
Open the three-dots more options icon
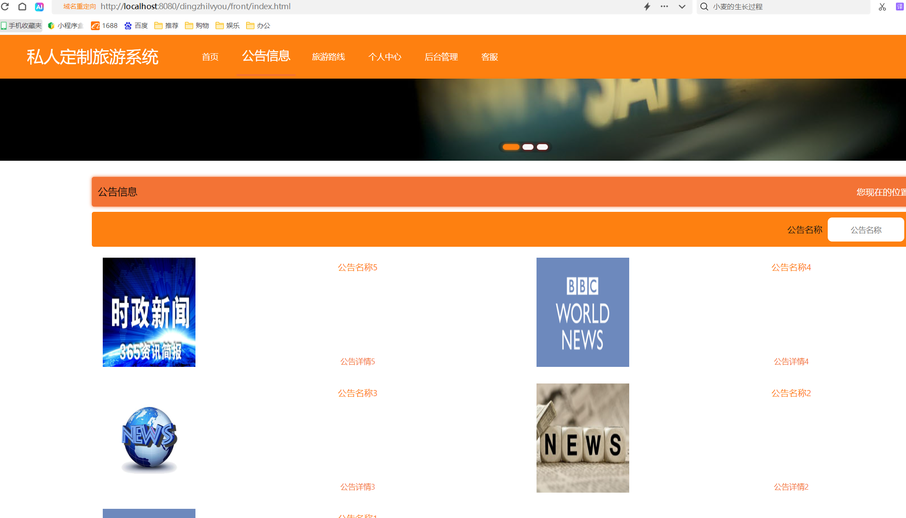(x=664, y=7)
